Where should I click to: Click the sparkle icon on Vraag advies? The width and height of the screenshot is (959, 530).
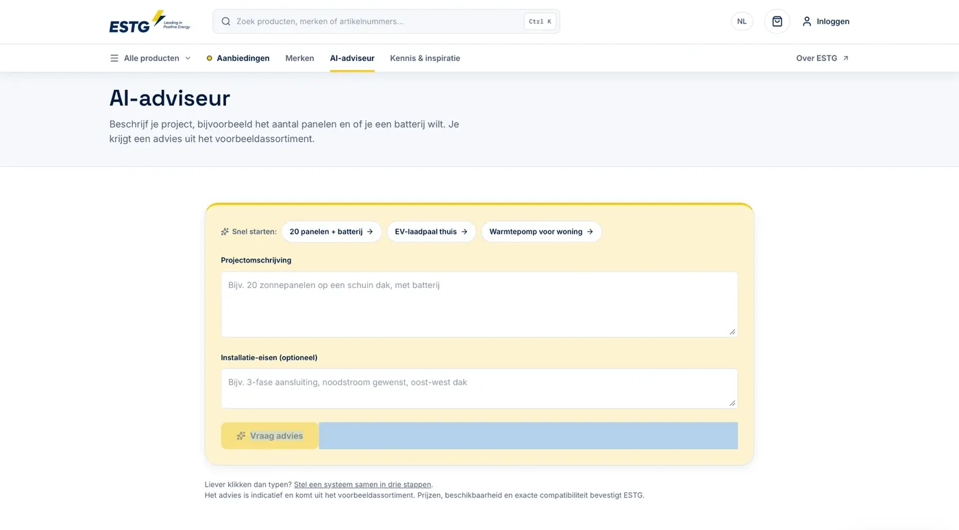pyautogui.click(x=241, y=436)
